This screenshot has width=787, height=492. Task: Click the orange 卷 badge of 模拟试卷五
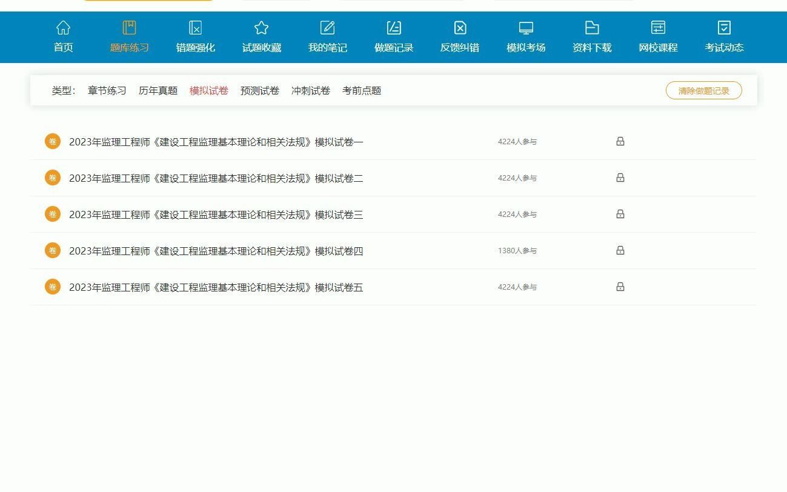(53, 287)
